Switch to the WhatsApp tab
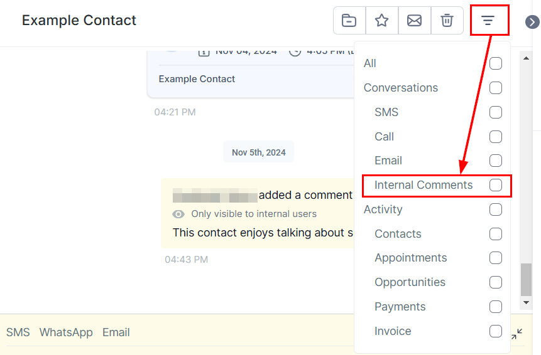This screenshot has height=355, width=541. coord(66,332)
